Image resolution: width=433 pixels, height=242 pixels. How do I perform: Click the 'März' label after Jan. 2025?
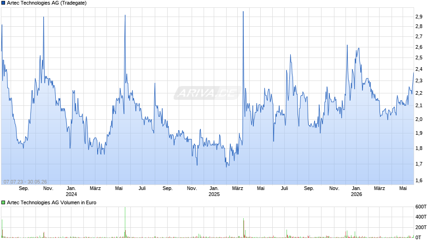238,189
